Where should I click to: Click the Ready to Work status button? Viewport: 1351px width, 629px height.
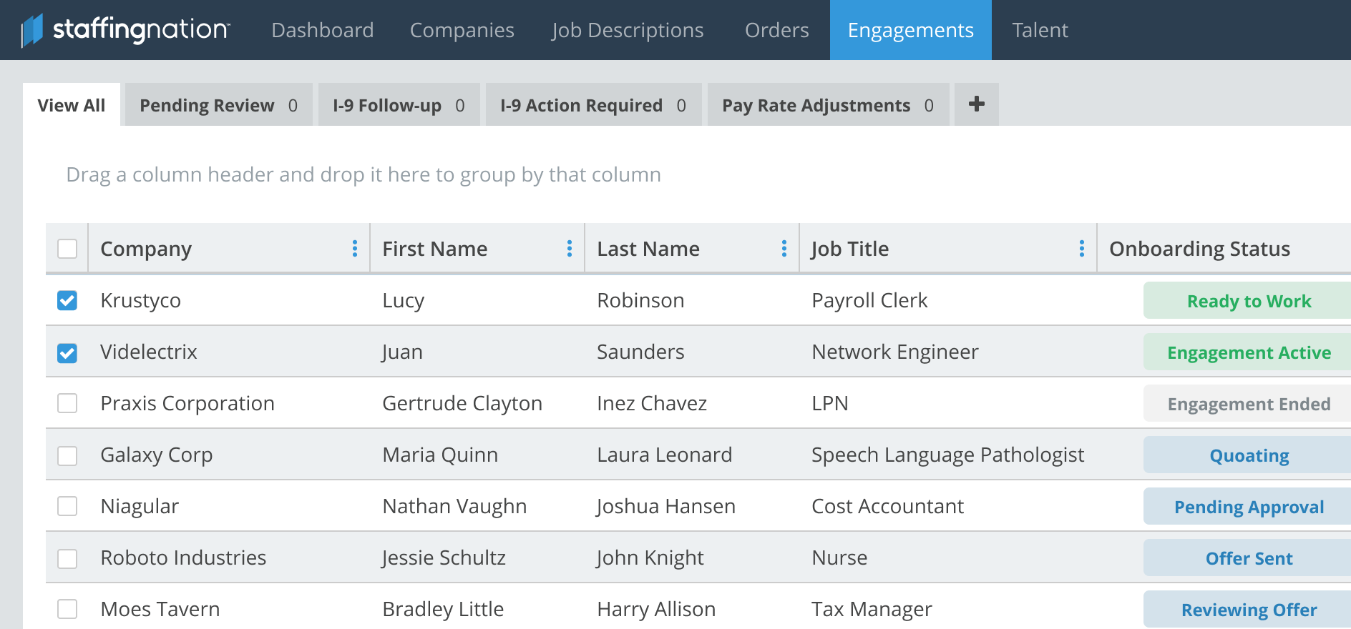pyautogui.click(x=1248, y=301)
